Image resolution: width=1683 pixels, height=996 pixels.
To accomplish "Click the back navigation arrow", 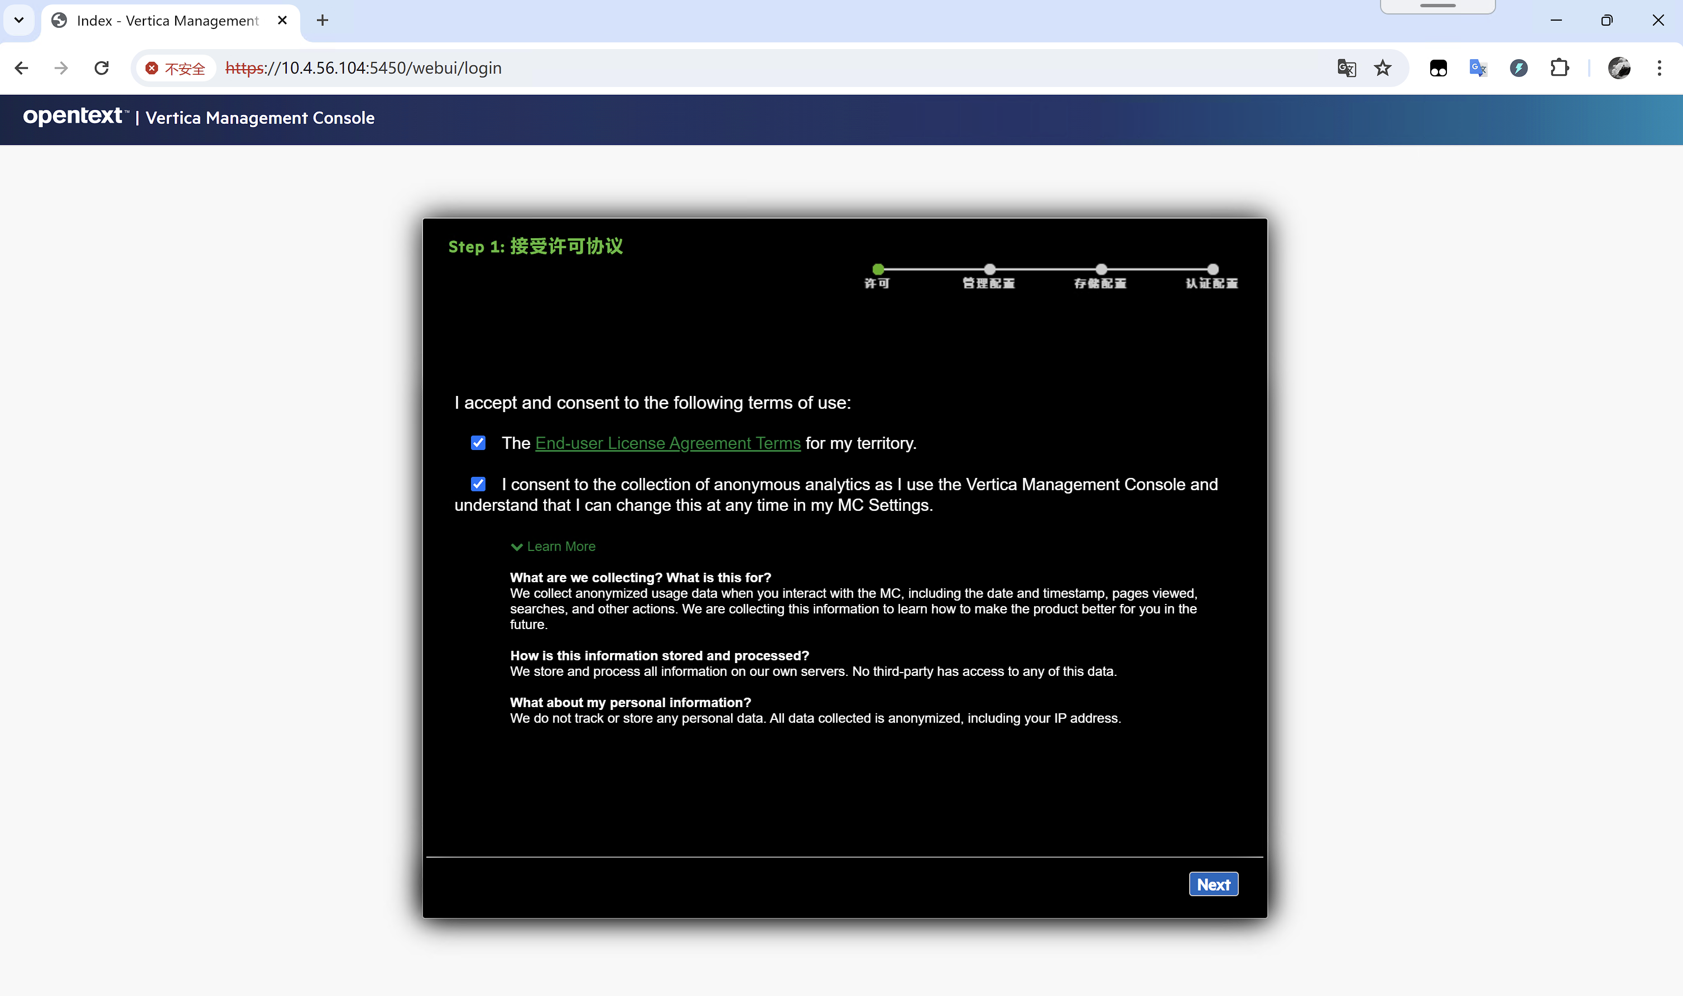I will point(22,68).
